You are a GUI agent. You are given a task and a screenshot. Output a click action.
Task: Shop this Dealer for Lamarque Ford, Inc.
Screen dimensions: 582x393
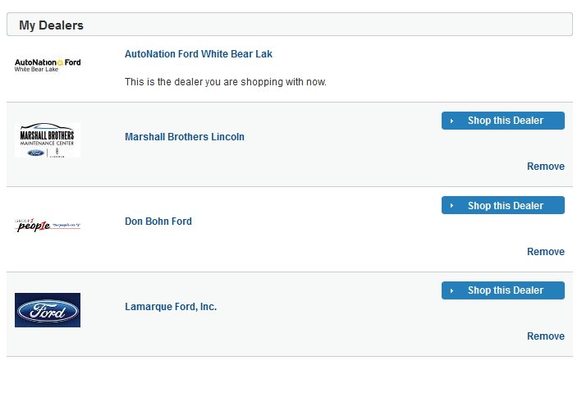tap(503, 290)
